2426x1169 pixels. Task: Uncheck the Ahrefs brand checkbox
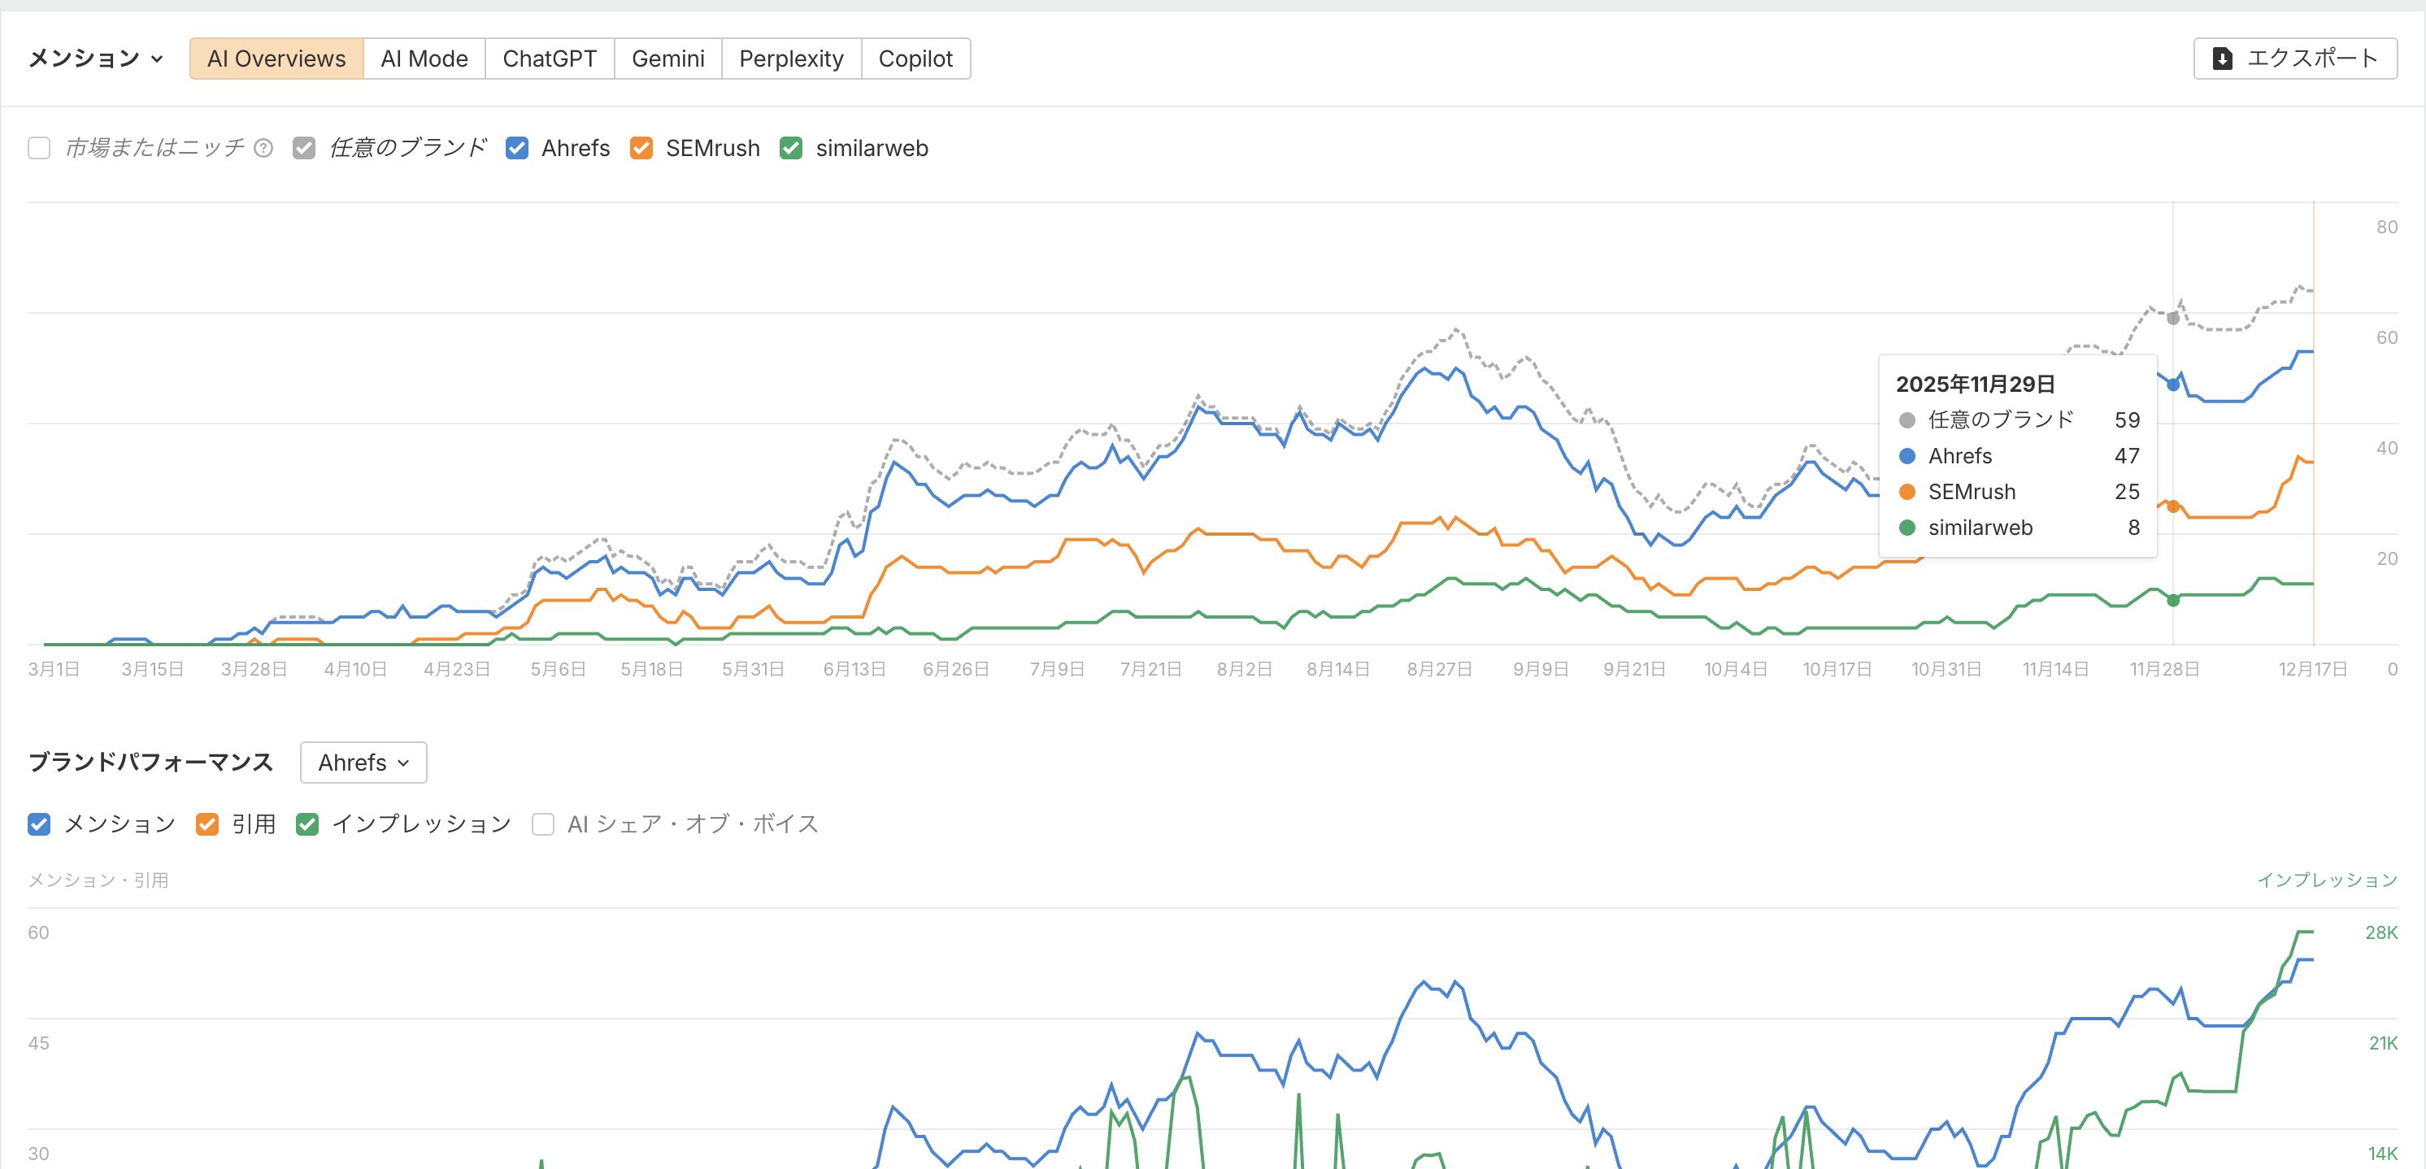click(516, 148)
